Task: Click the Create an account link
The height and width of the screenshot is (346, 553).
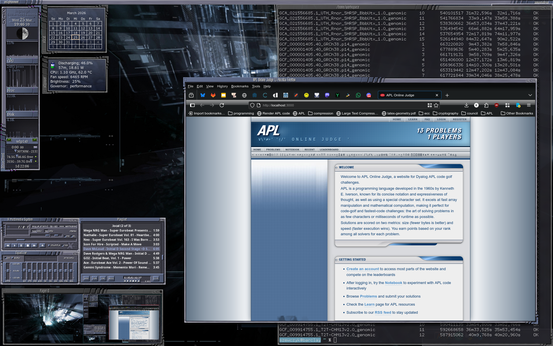Action: 363,269
